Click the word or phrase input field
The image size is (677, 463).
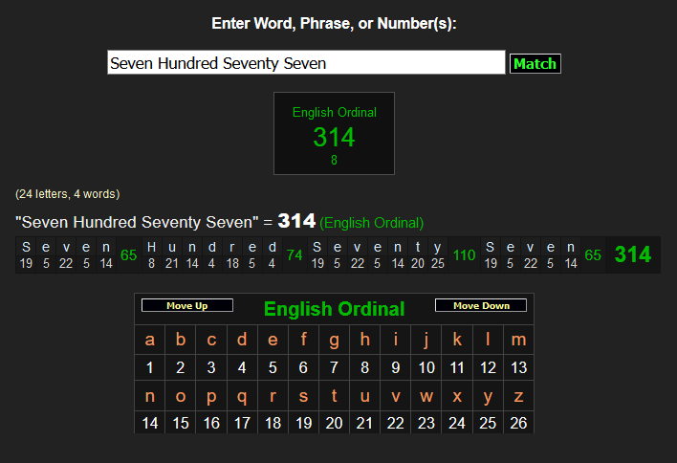click(x=306, y=63)
